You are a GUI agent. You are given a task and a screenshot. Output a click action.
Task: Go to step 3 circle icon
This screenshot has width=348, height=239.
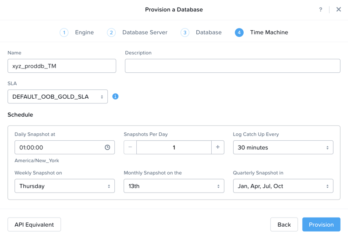(x=185, y=32)
